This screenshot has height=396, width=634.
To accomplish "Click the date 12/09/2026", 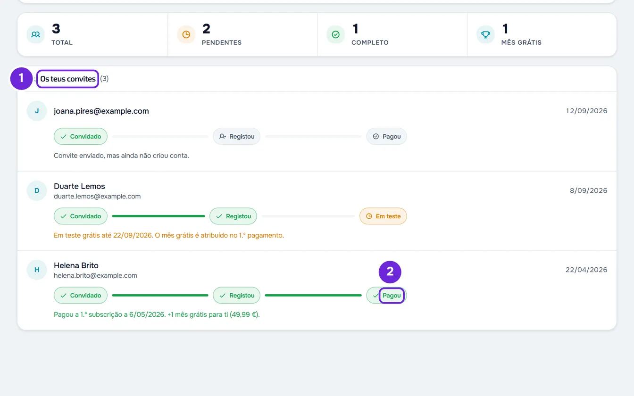I will coord(587,111).
